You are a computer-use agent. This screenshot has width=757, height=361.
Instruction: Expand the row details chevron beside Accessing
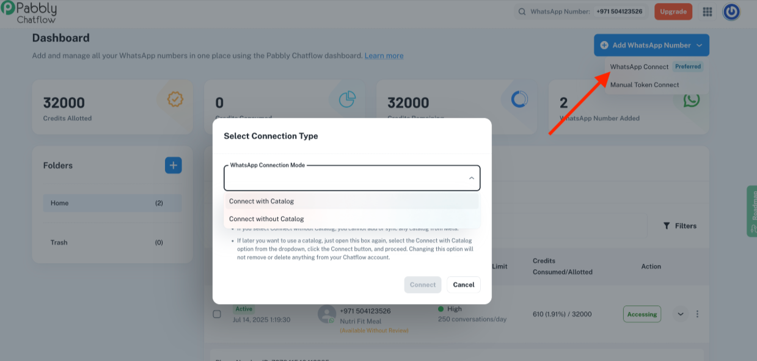pyautogui.click(x=680, y=314)
